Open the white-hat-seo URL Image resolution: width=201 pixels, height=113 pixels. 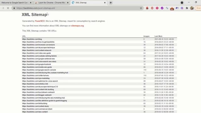click(35, 75)
